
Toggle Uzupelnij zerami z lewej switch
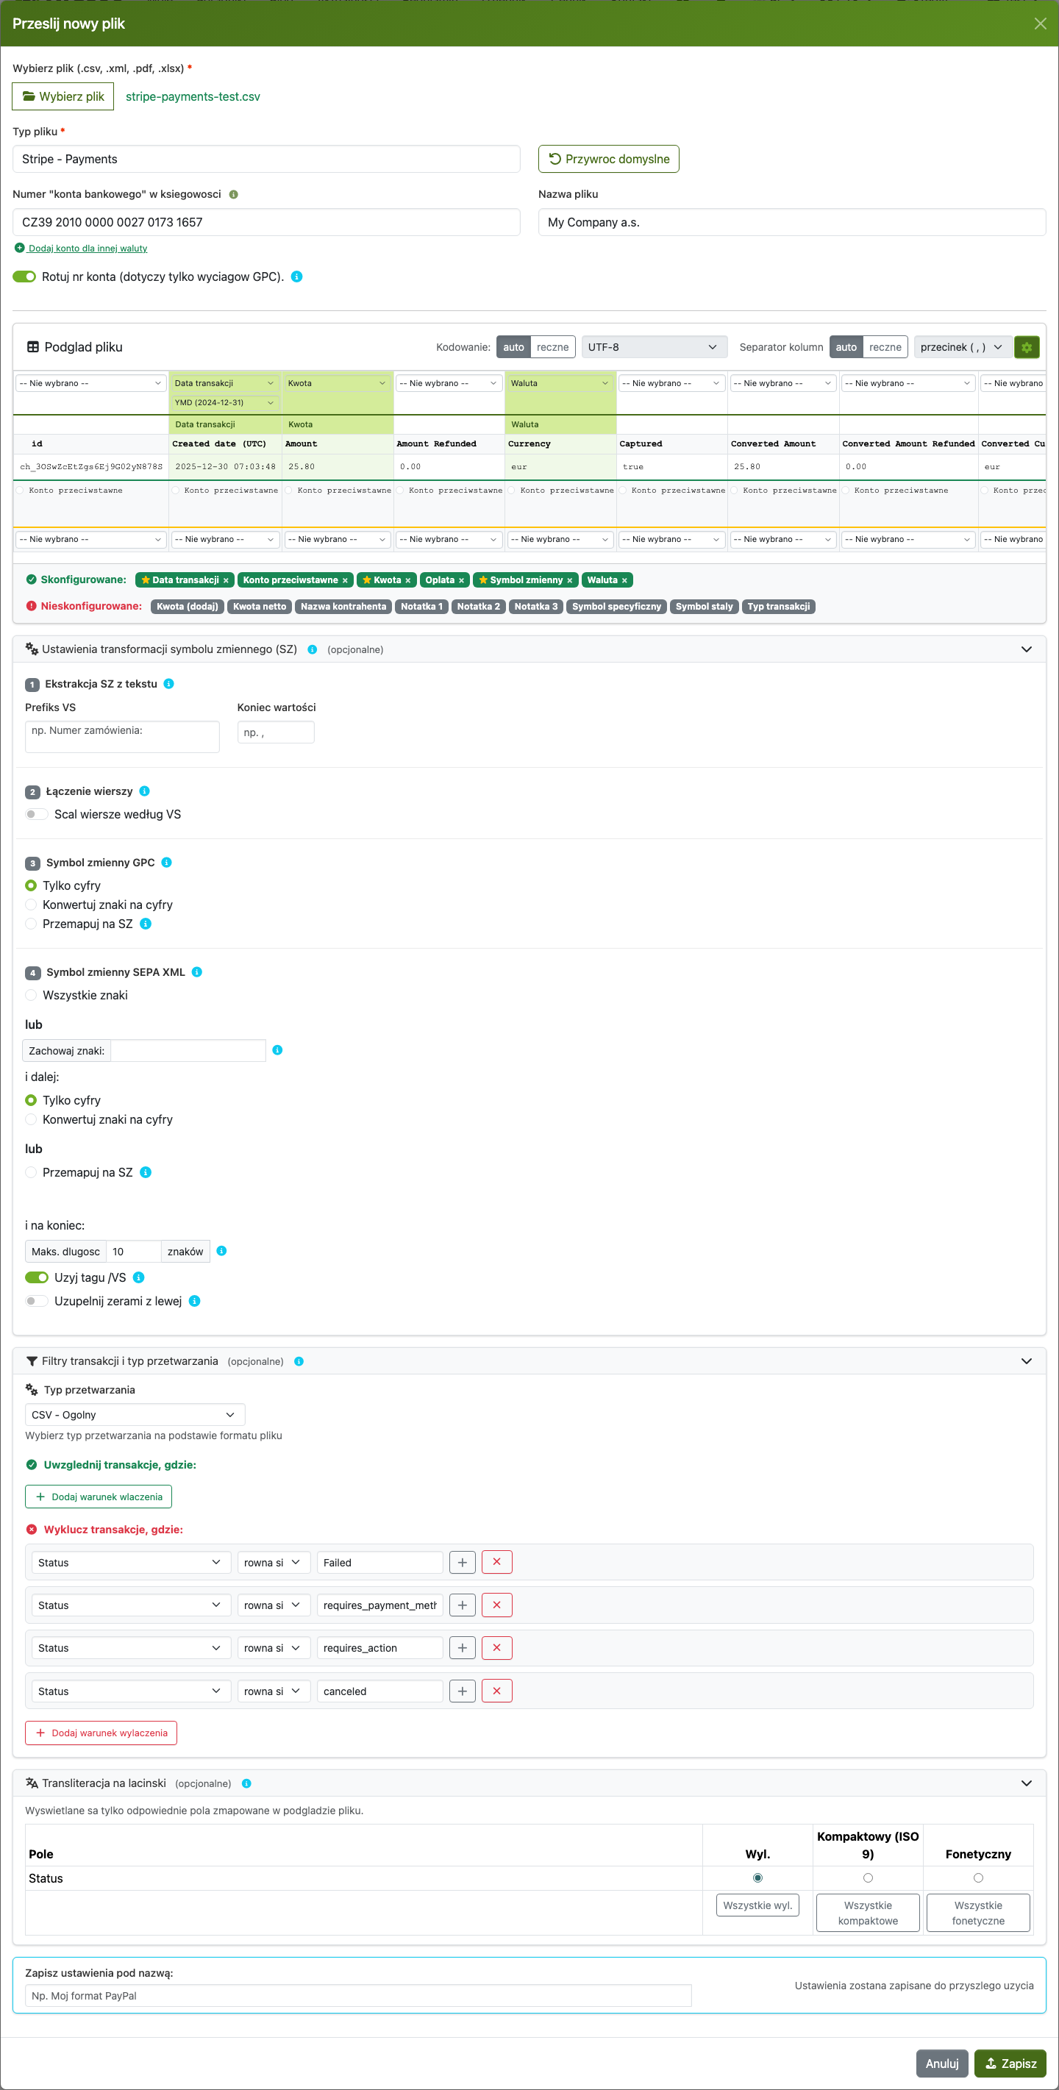coord(37,1301)
